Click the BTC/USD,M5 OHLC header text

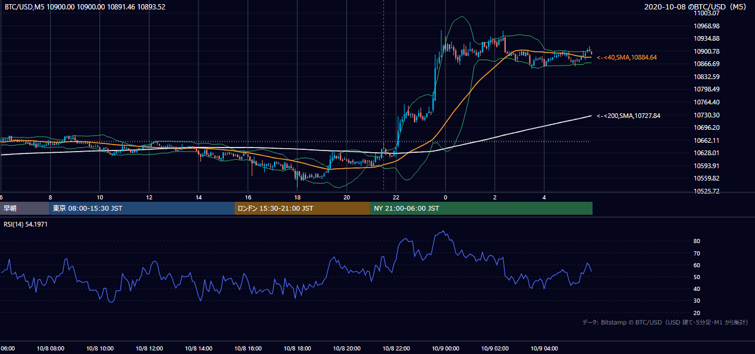pos(85,7)
